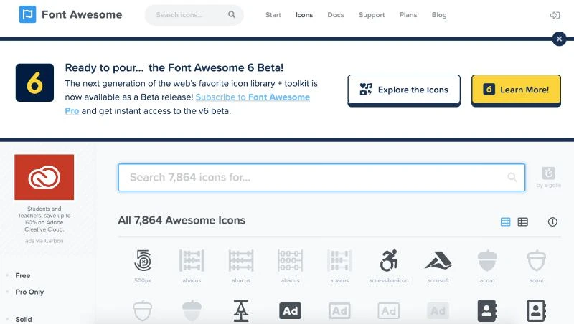Enable the Free filter
This screenshot has width=574, height=324.
pyautogui.click(x=23, y=275)
